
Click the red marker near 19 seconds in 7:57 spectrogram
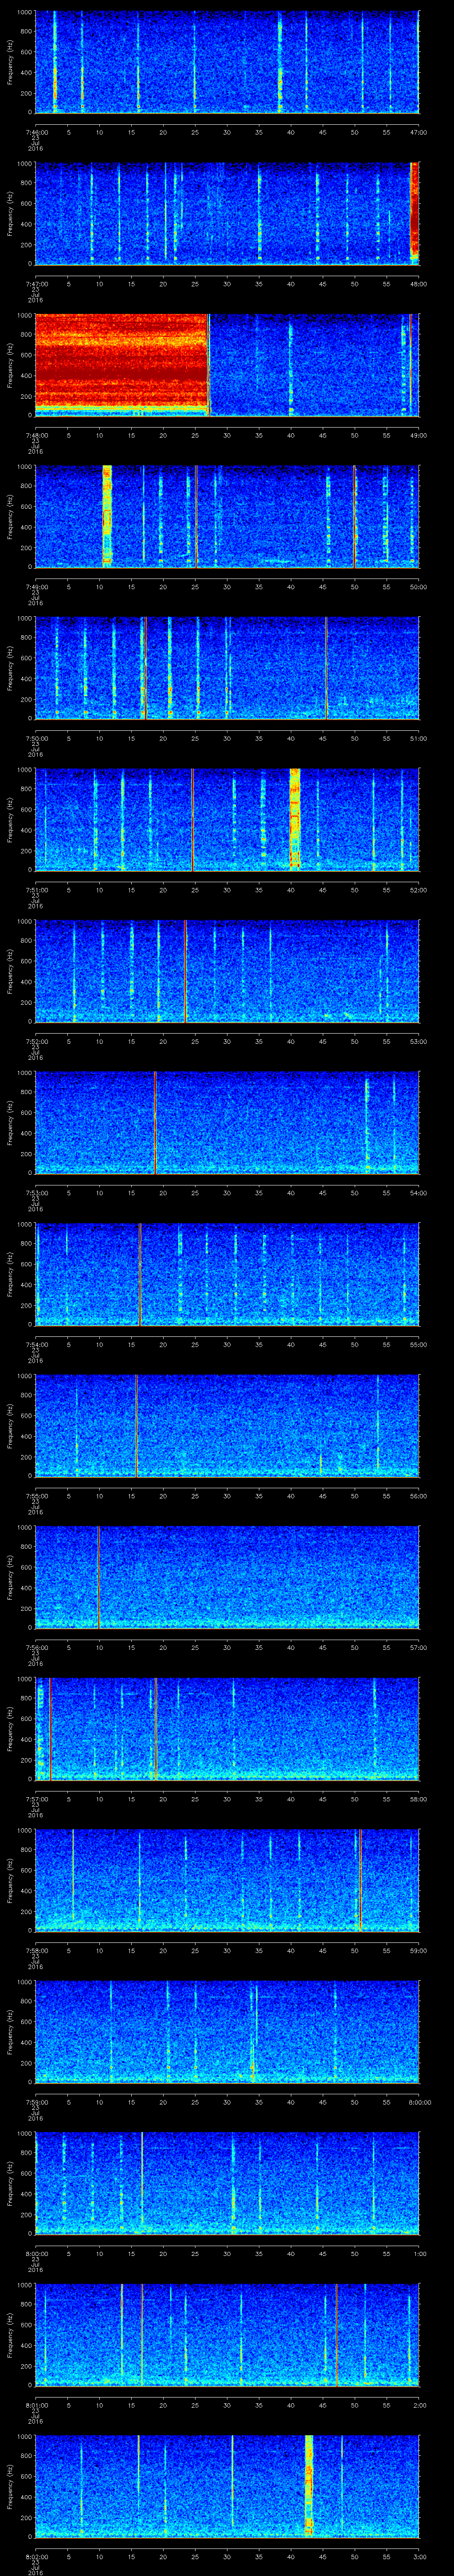click(156, 1728)
